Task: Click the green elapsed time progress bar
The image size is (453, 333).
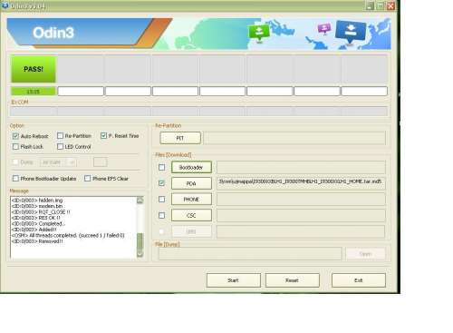Action: point(34,92)
